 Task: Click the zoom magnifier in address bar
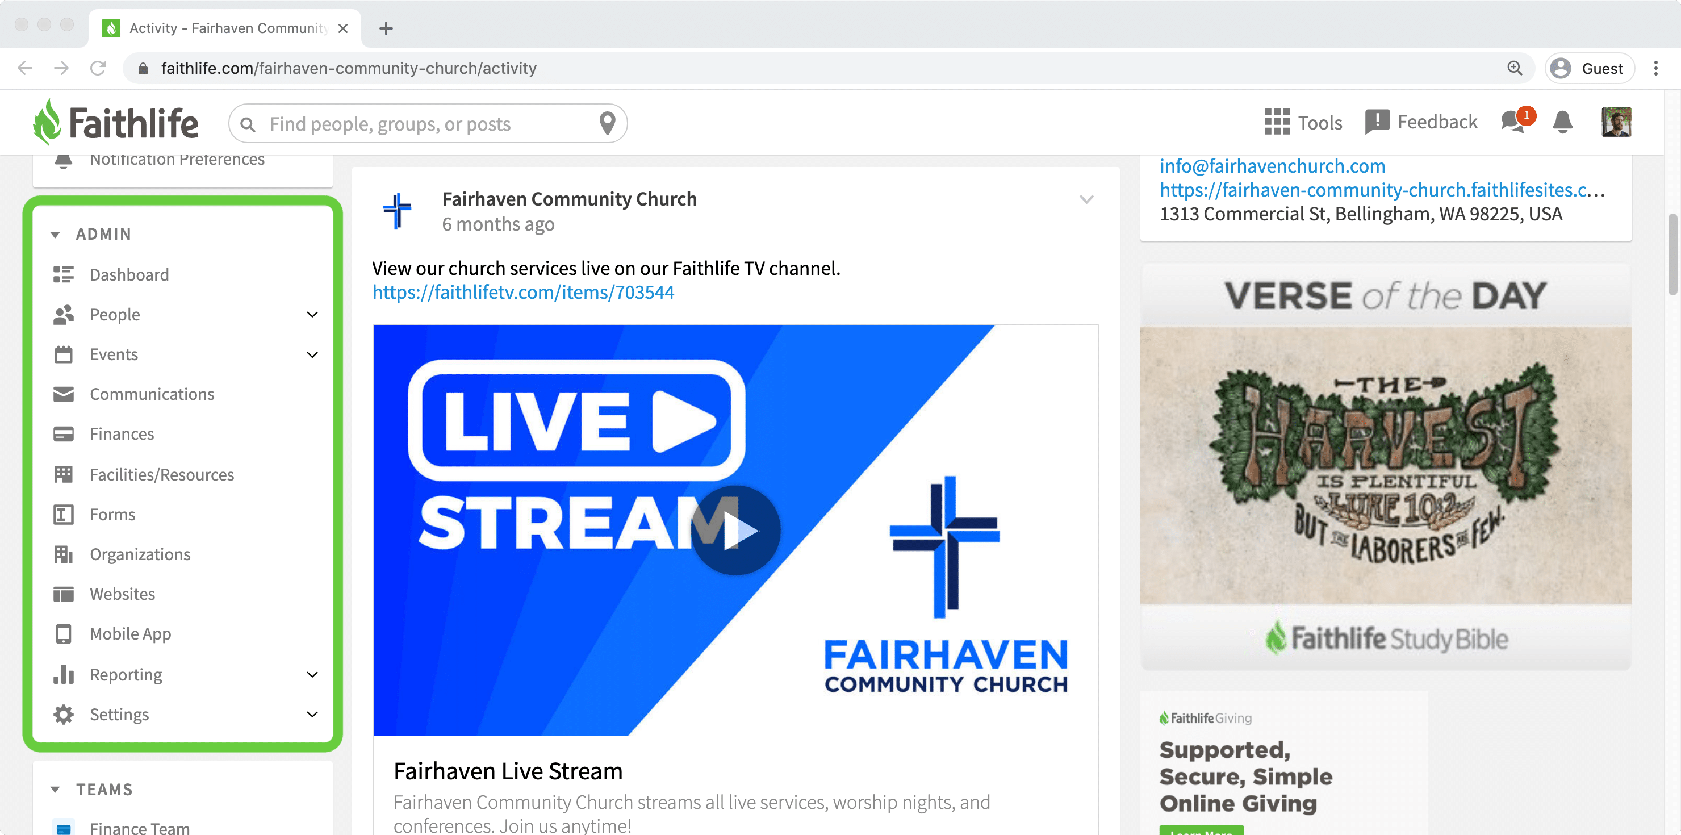point(1514,68)
